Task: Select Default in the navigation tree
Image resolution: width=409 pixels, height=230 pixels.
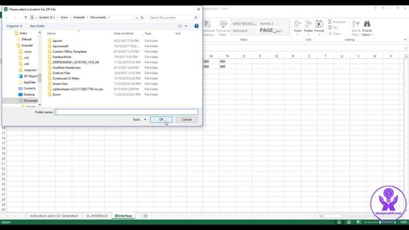Action: coord(26,40)
